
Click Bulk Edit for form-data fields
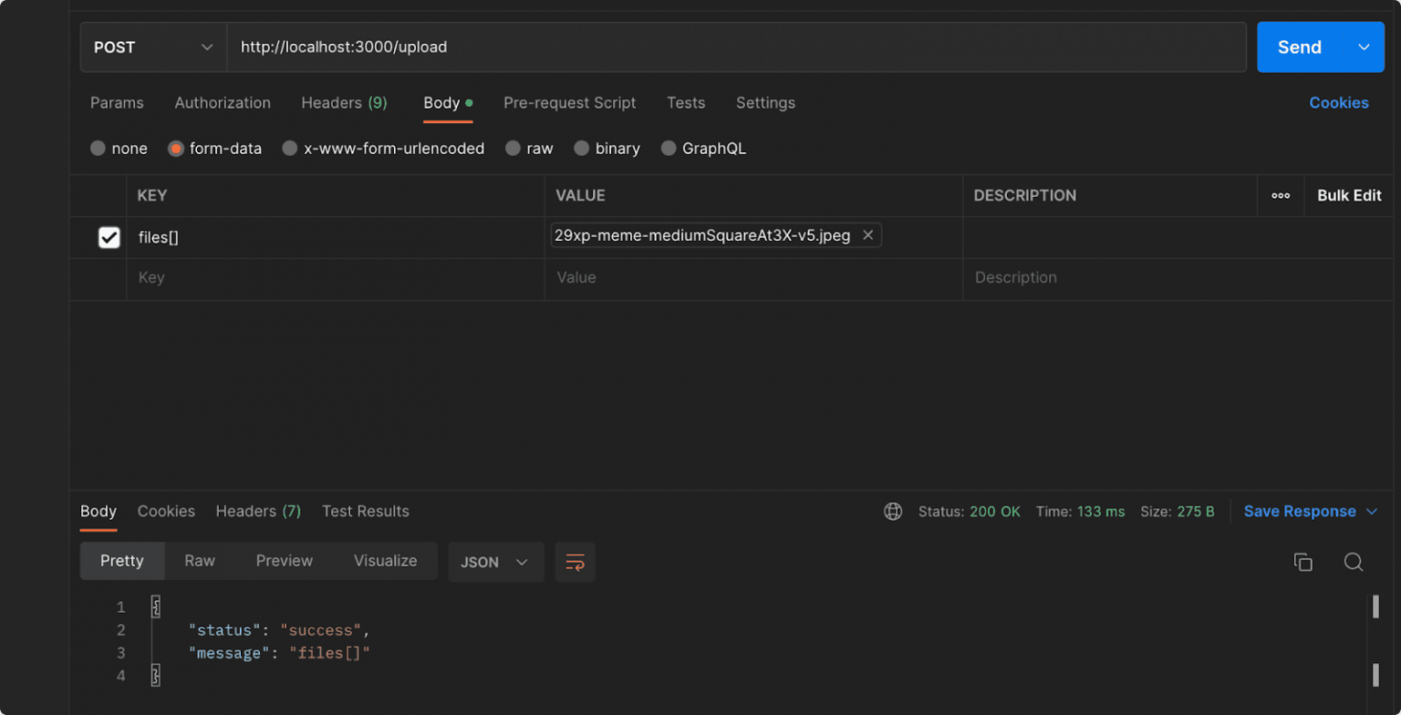(x=1349, y=195)
